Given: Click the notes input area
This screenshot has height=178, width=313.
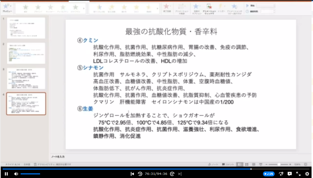Looking at the screenshot, I should [171, 157].
